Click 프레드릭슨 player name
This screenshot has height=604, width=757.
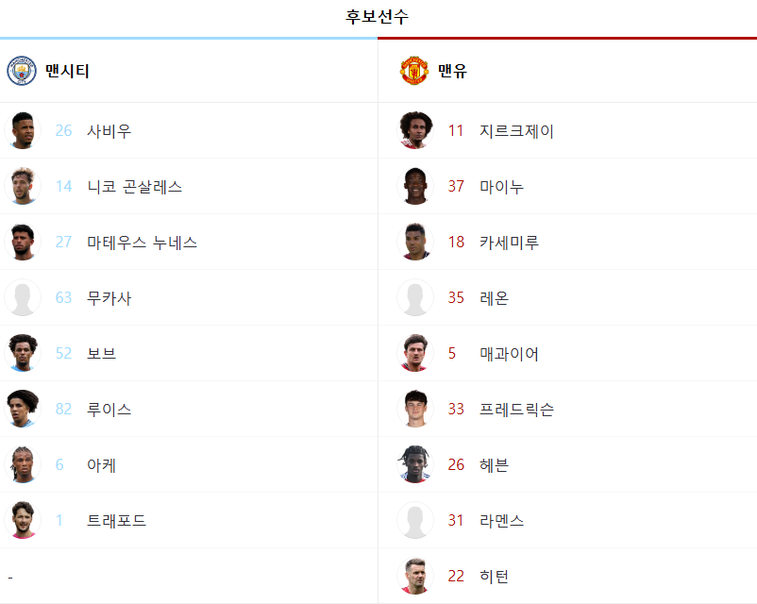(516, 409)
